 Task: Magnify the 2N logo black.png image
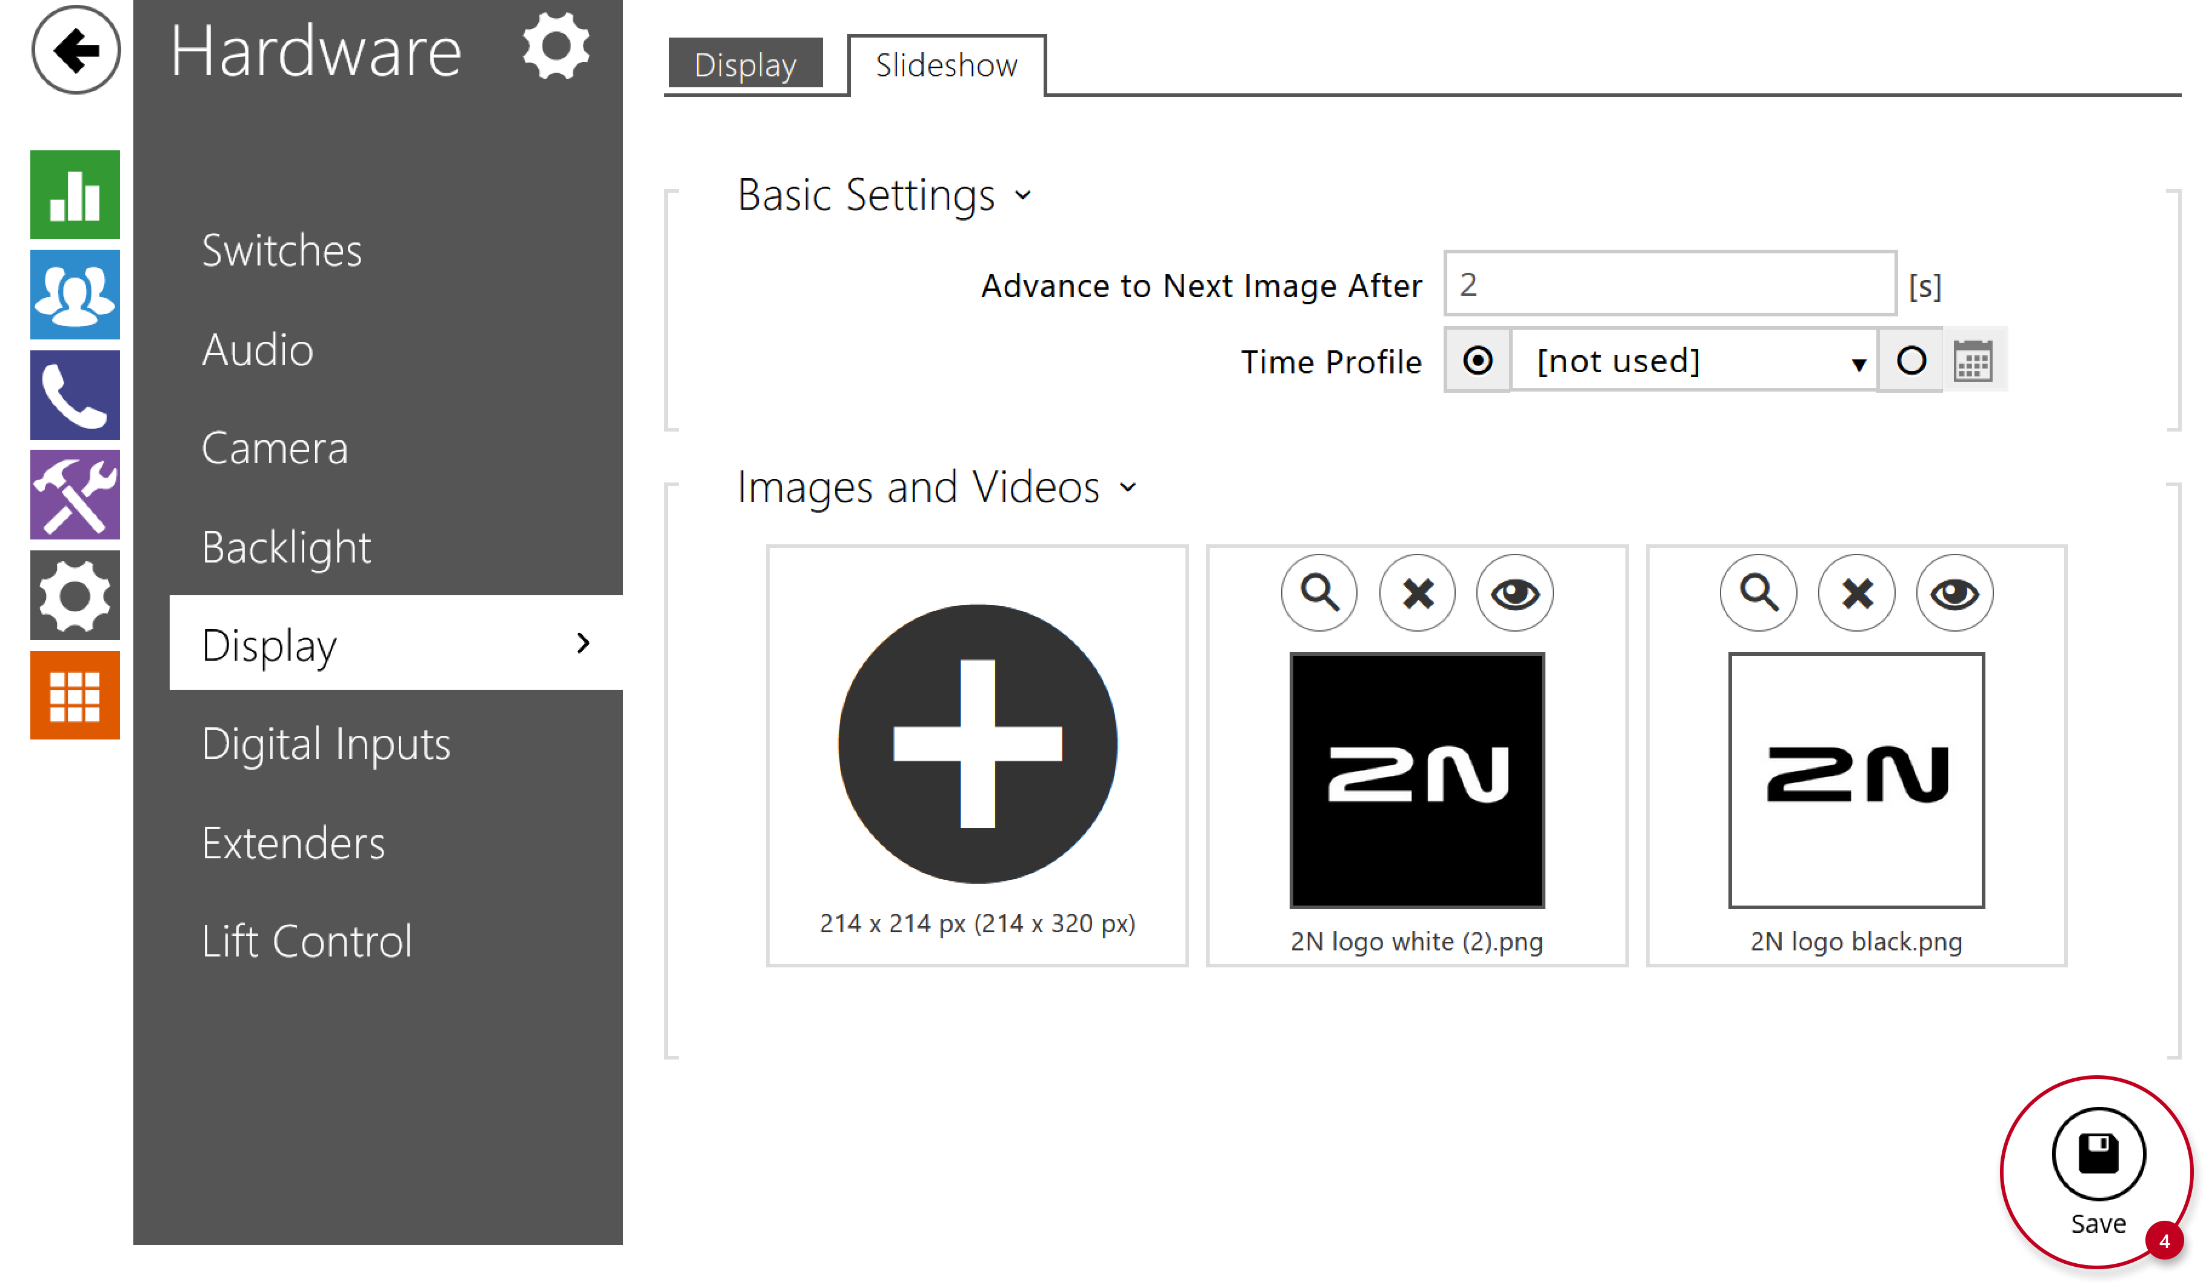(1759, 593)
